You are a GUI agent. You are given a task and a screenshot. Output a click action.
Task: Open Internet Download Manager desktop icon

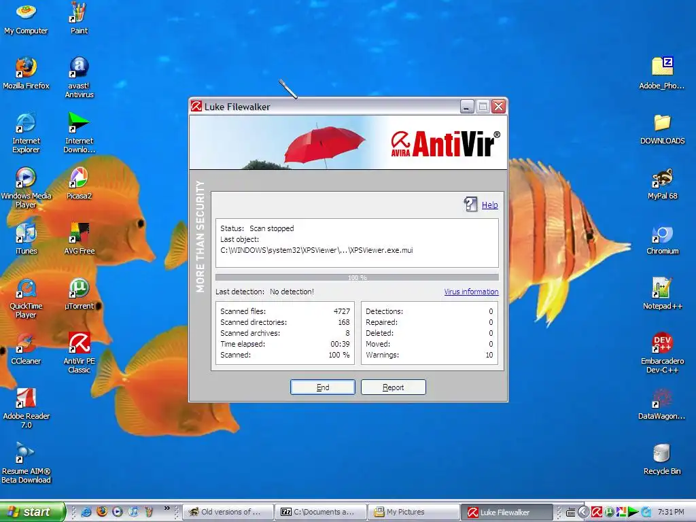79,133
